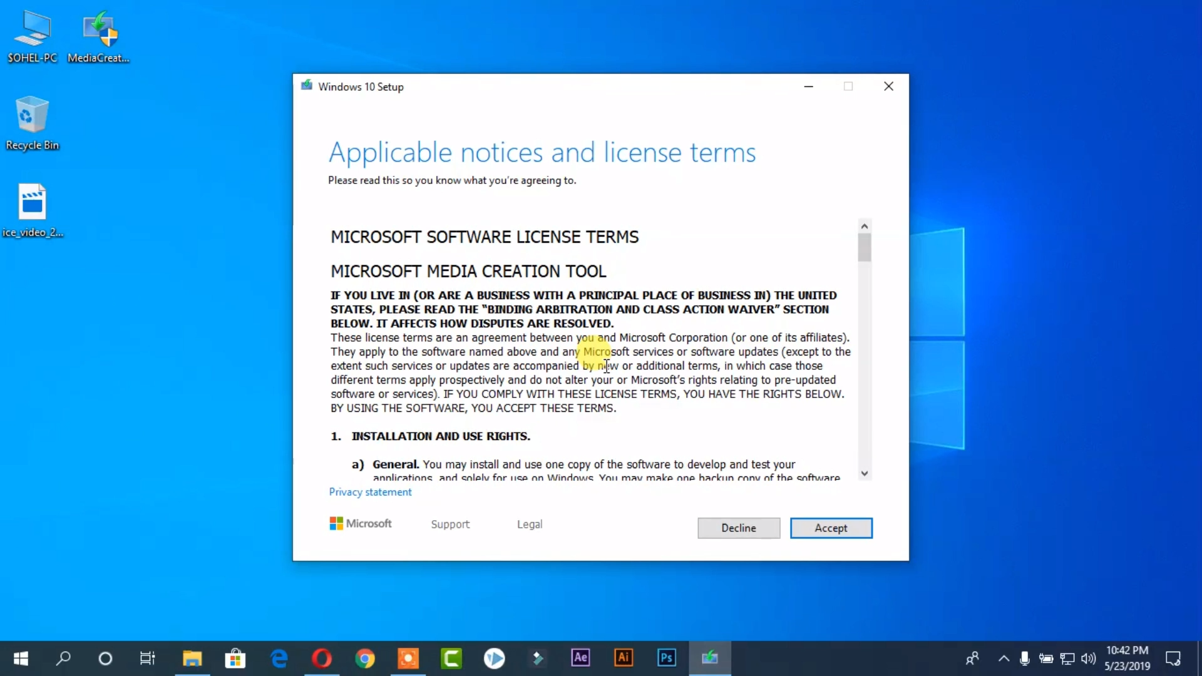Launch Adobe After Effects from taskbar

pos(580,658)
